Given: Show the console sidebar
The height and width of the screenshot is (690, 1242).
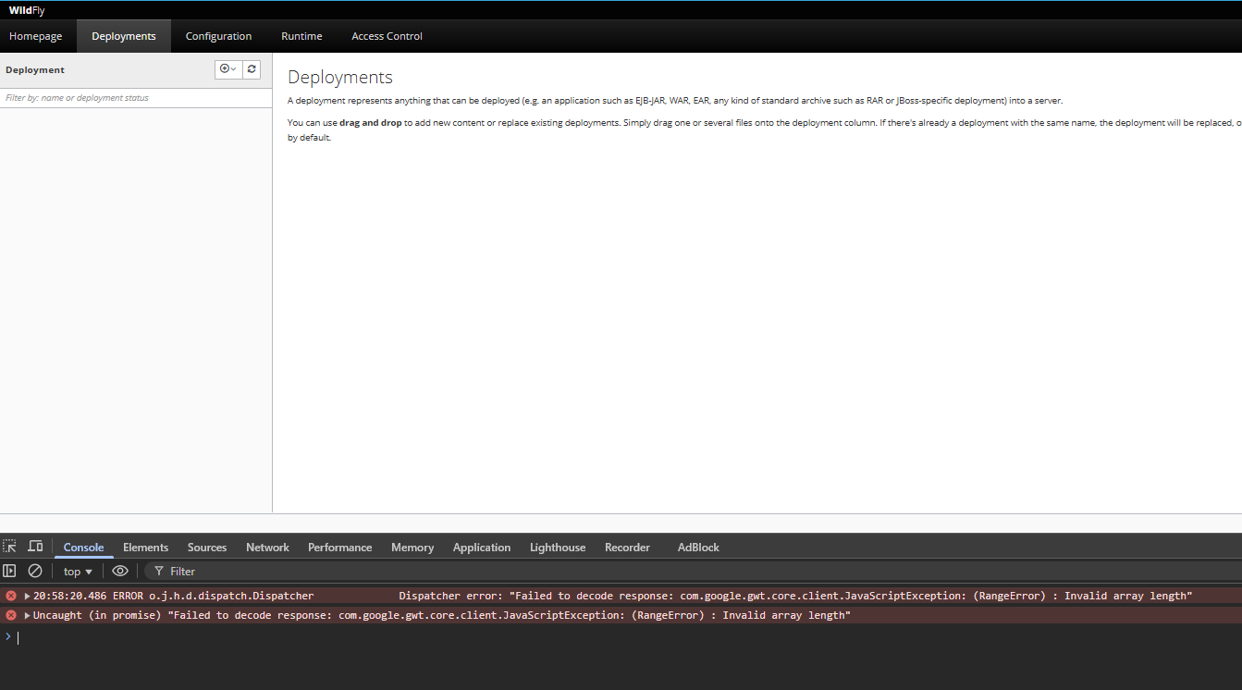Looking at the screenshot, I should click(9, 571).
